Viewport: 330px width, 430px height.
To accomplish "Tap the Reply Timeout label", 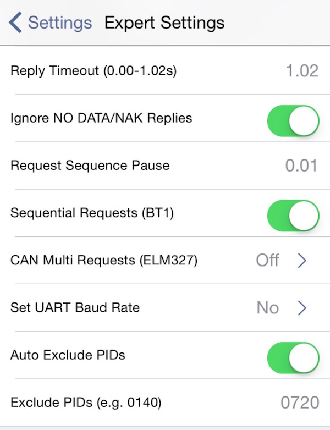I will click(94, 71).
